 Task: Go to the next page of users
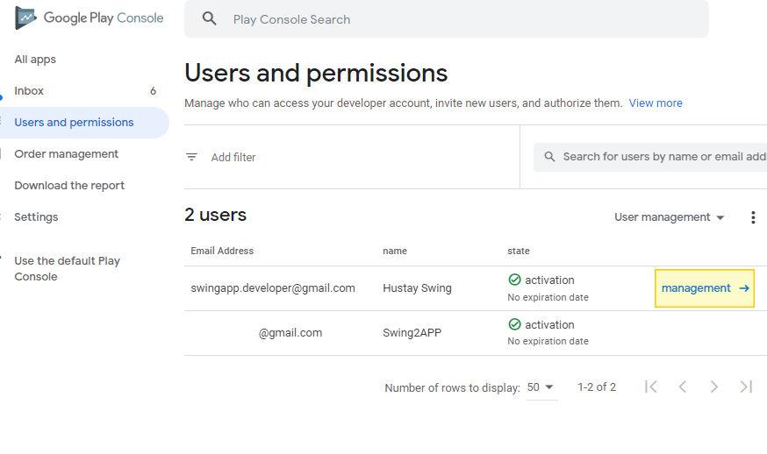(714, 387)
